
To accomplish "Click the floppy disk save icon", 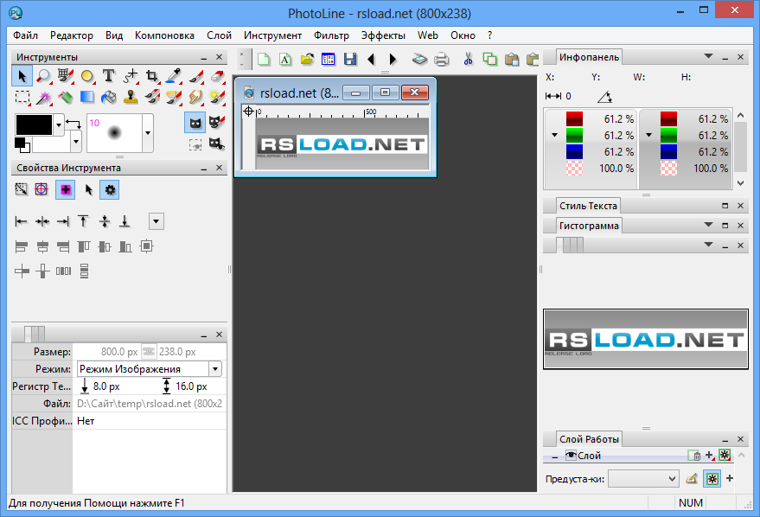I will pos(350,59).
